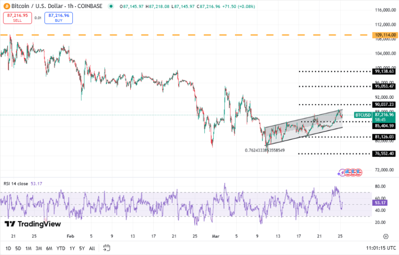Viewport: 399px width, 255px height.
Task: Open chart settings gear on time axis
Action: [385, 237]
